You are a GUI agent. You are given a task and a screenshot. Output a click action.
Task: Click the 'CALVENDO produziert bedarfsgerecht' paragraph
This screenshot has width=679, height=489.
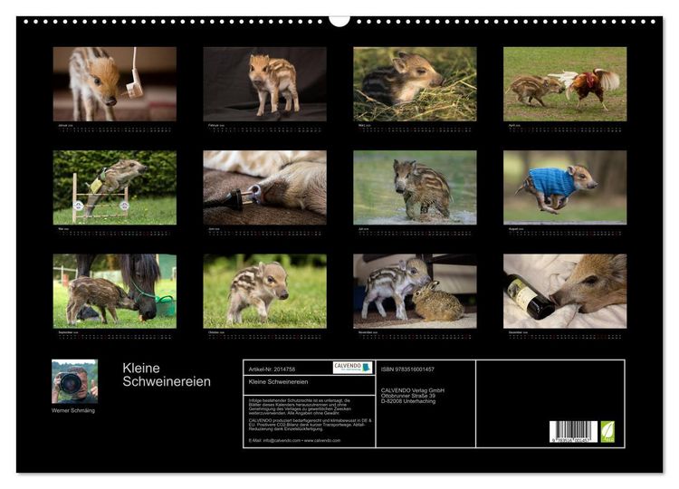(x=310, y=425)
